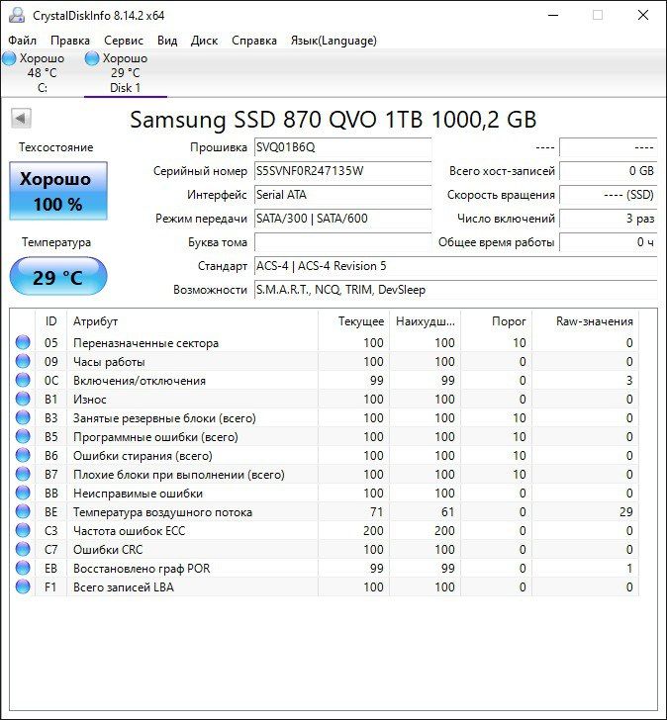
Task: Open the Вид menu
Action: pos(167,41)
